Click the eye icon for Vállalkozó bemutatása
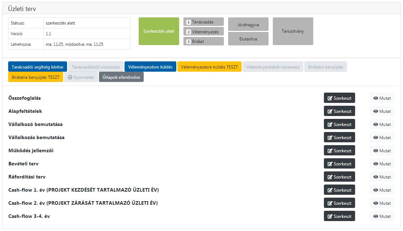The image size is (403, 231). [x=376, y=125]
